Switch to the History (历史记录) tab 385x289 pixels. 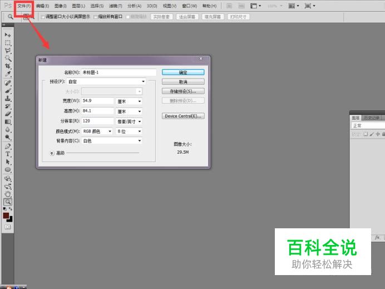point(372,118)
